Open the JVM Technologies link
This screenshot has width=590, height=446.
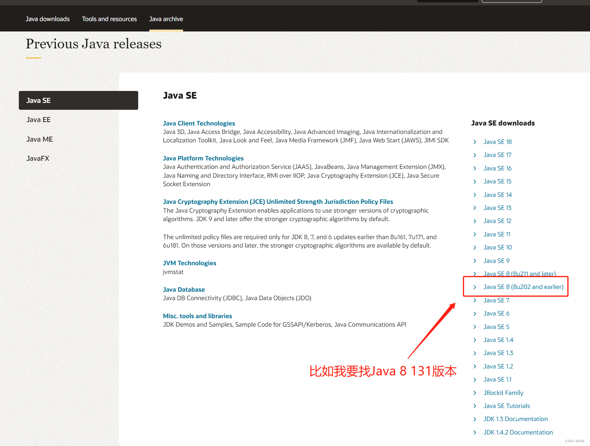(189, 263)
